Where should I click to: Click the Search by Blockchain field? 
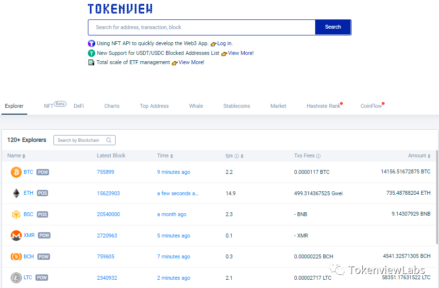pos(84,140)
